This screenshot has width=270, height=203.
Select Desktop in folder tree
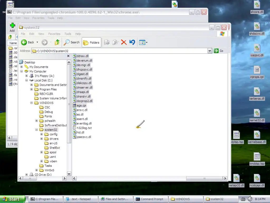30,62
